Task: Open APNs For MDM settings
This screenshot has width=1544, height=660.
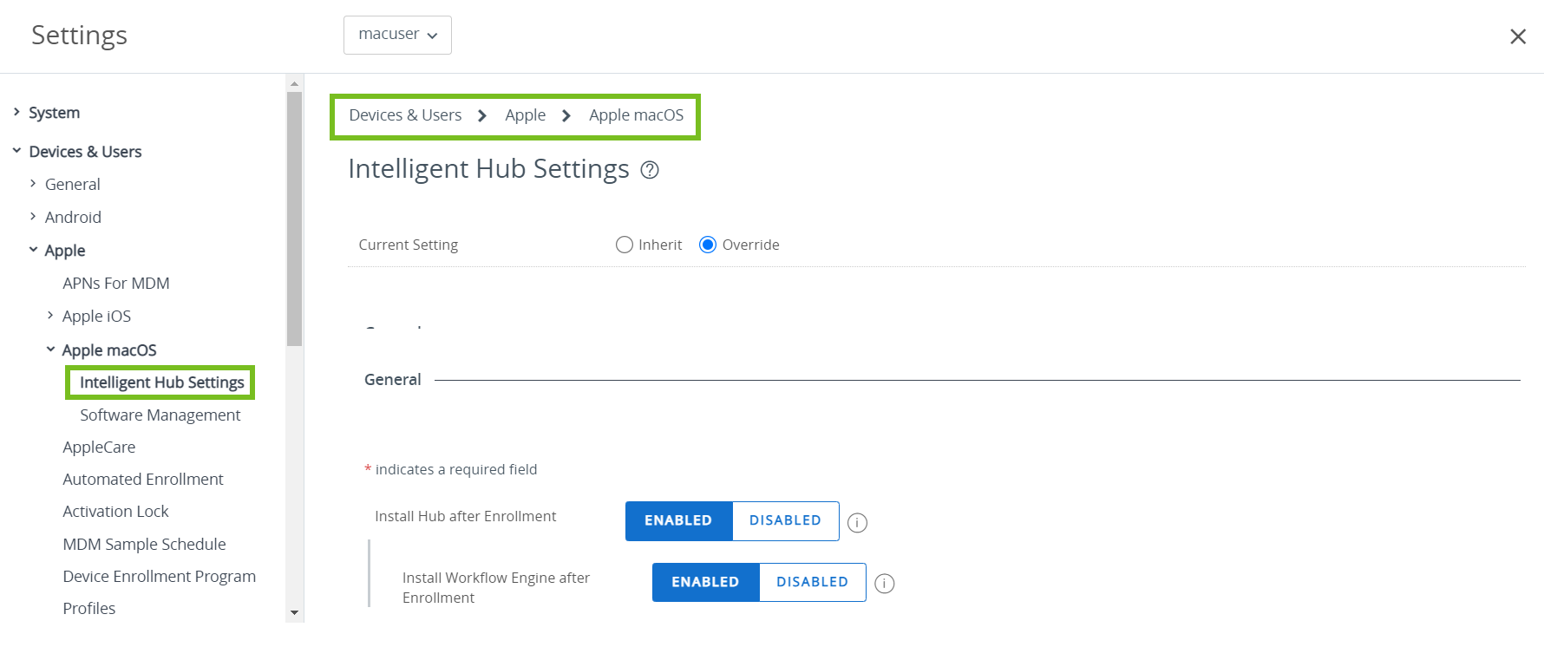Action: pos(116,284)
